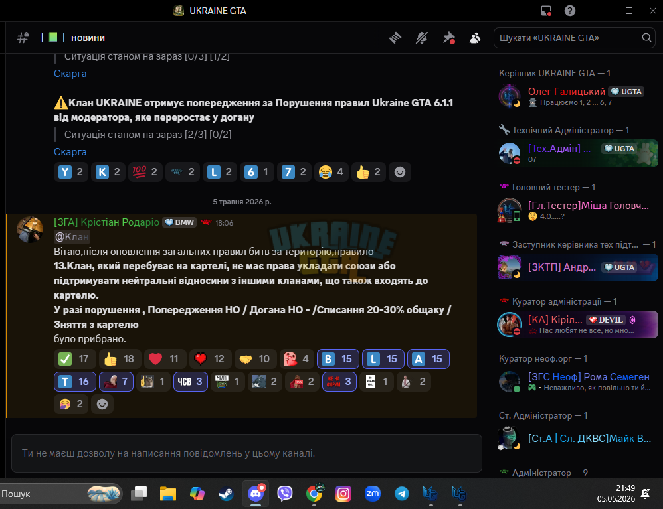Image resolution: width=663 pixels, height=509 pixels.
Task: Click the channel hash icon
Action: point(23,38)
